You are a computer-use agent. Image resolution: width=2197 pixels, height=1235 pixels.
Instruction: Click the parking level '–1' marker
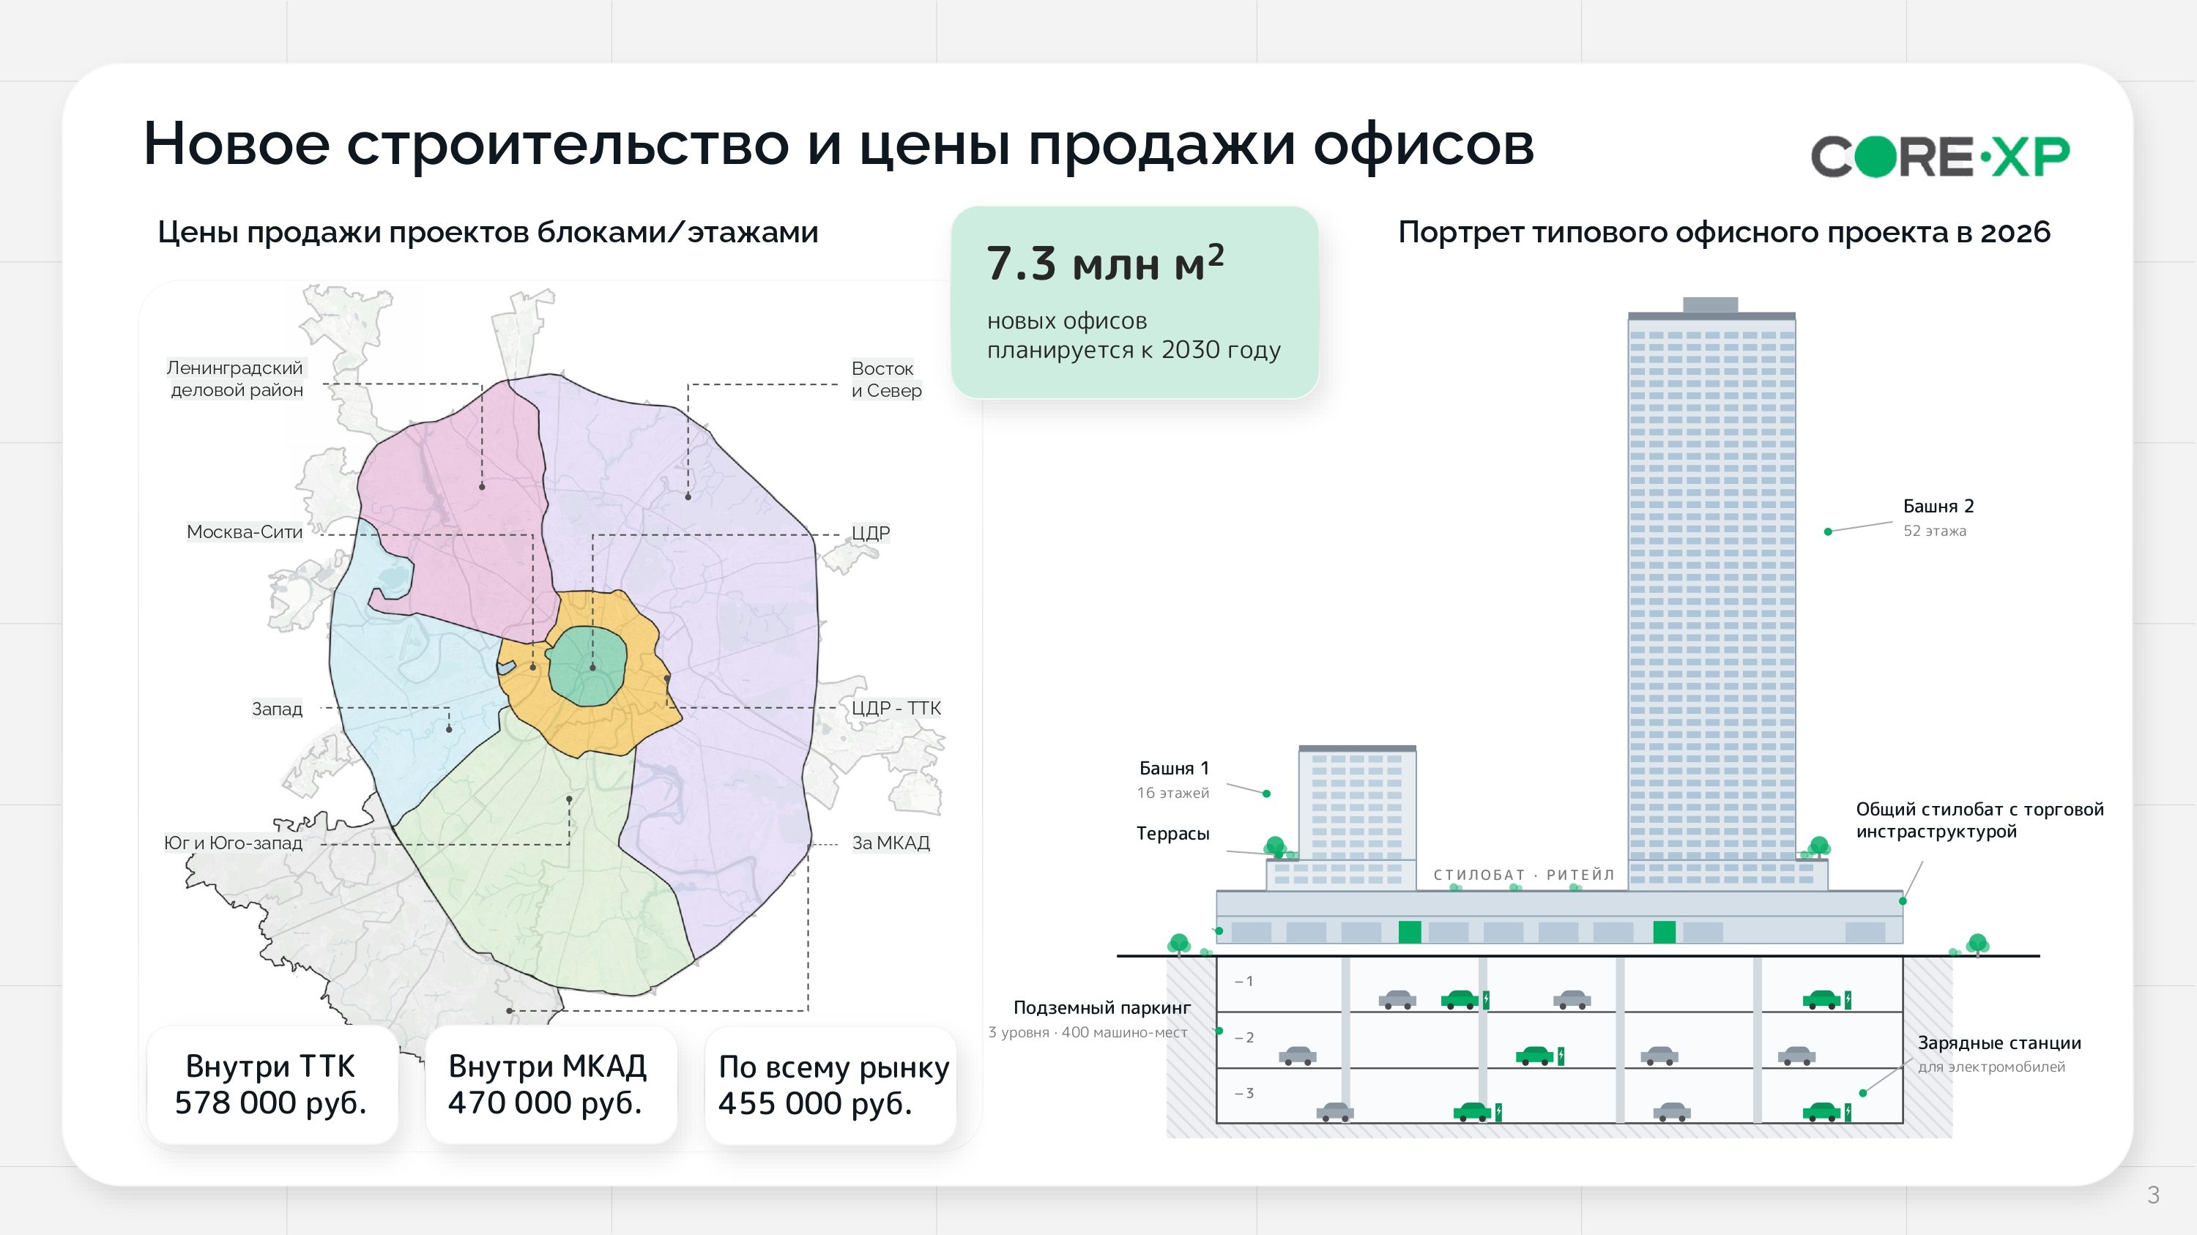pos(1244,982)
